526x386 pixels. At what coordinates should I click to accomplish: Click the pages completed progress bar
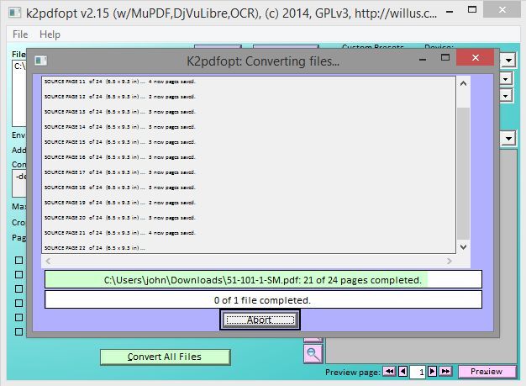tap(263, 279)
